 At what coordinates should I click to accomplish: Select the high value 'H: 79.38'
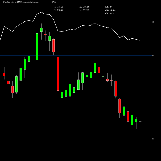[84, 7]
